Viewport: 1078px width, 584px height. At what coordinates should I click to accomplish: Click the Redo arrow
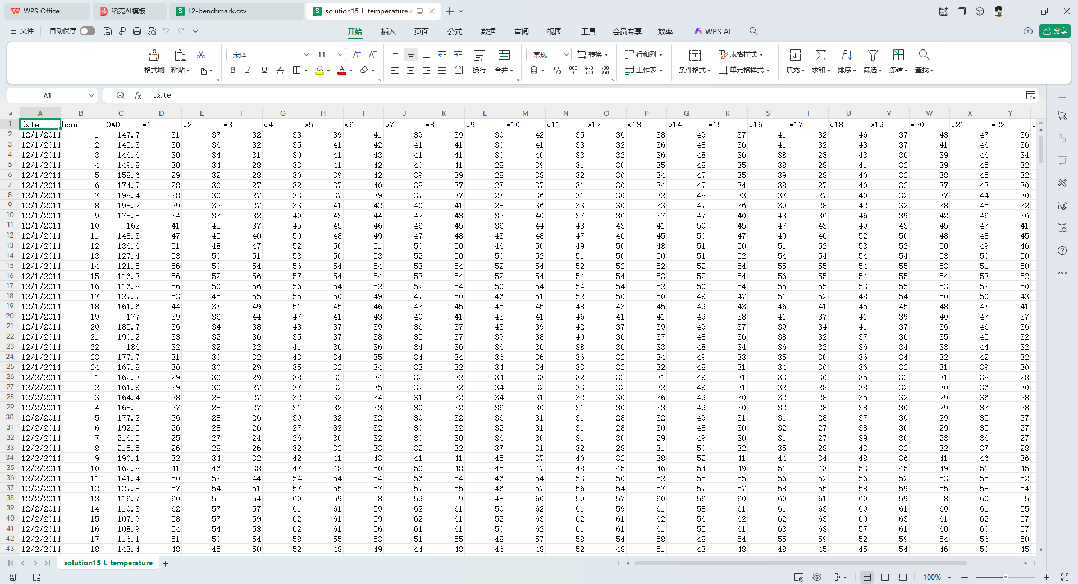point(181,31)
